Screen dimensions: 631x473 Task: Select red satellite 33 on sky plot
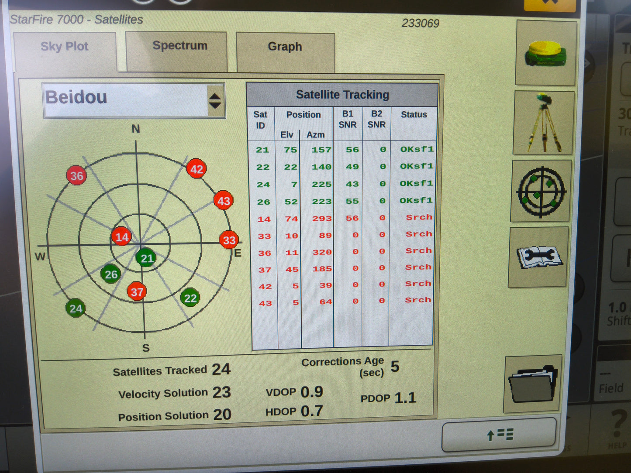click(229, 240)
